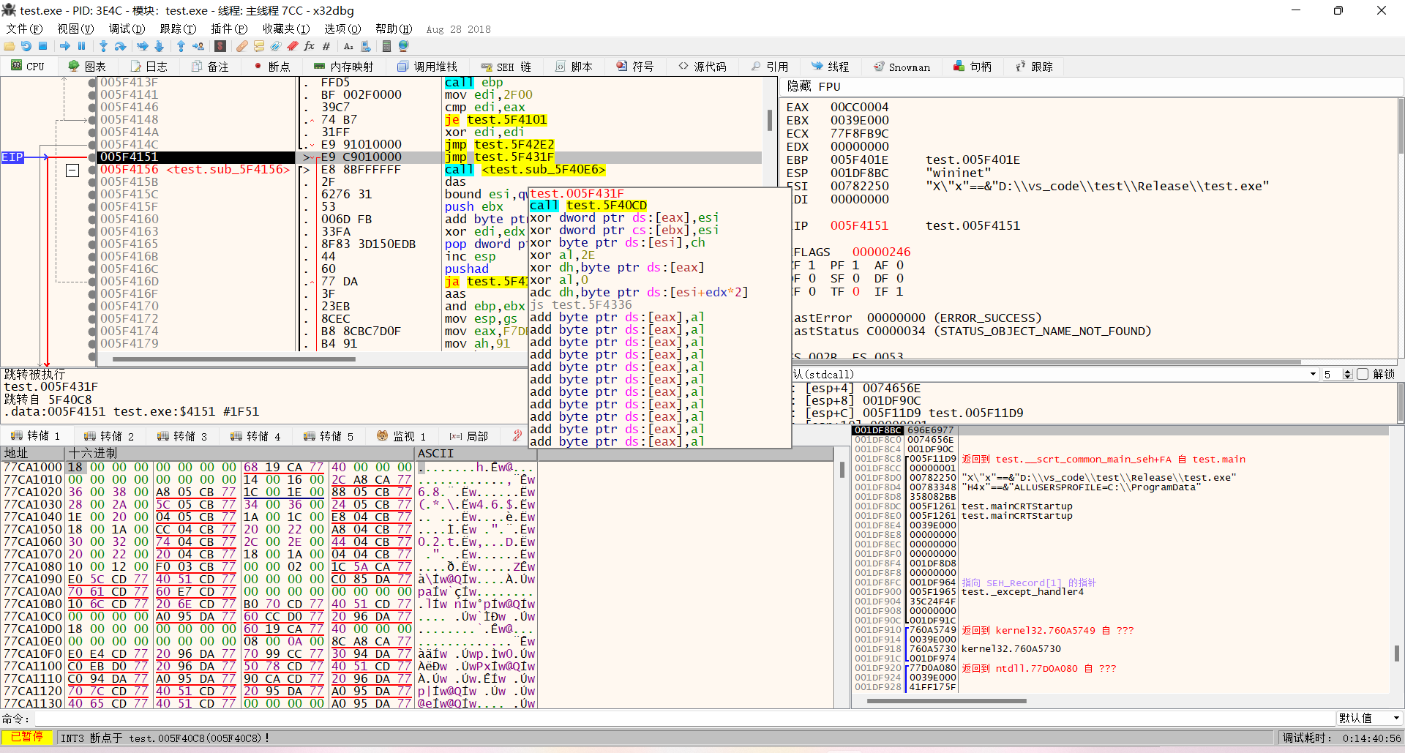Select dump row address 77CA1000

tap(33, 467)
